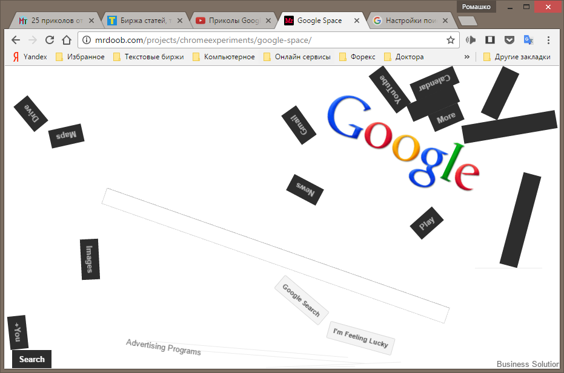564x373 pixels.
Task: Switch to the '25 приколов от' tab
Action: (54, 21)
